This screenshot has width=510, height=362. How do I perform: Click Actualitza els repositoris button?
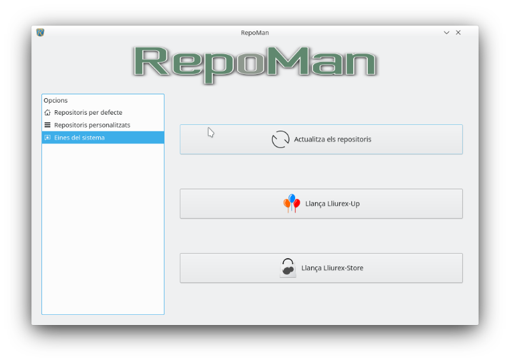pyautogui.click(x=321, y=139)
